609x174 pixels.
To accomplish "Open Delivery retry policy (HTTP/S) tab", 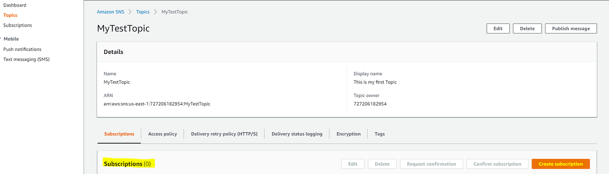I will pos(224,134).
